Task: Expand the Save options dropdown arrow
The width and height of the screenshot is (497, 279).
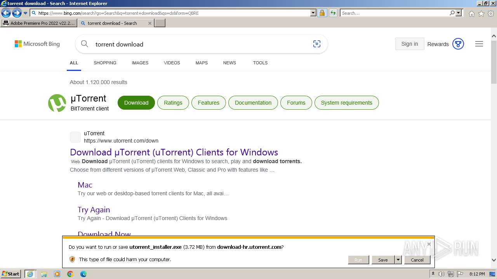Action: [x=398, y=260]
